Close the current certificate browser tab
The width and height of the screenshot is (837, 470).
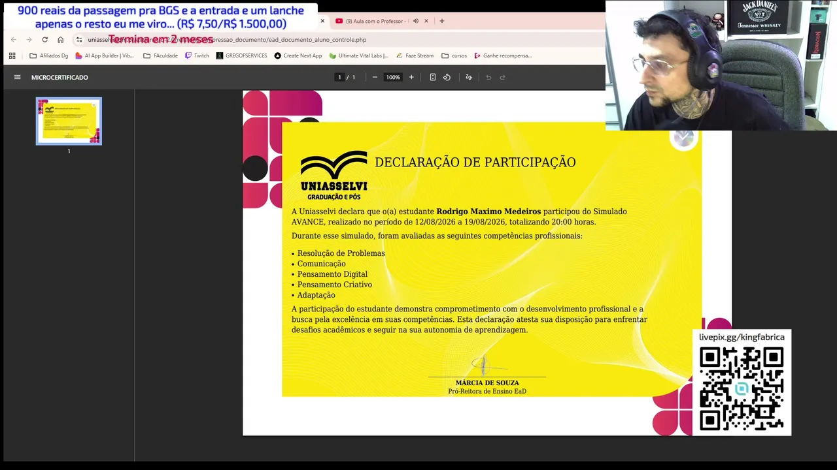point(322,21)
